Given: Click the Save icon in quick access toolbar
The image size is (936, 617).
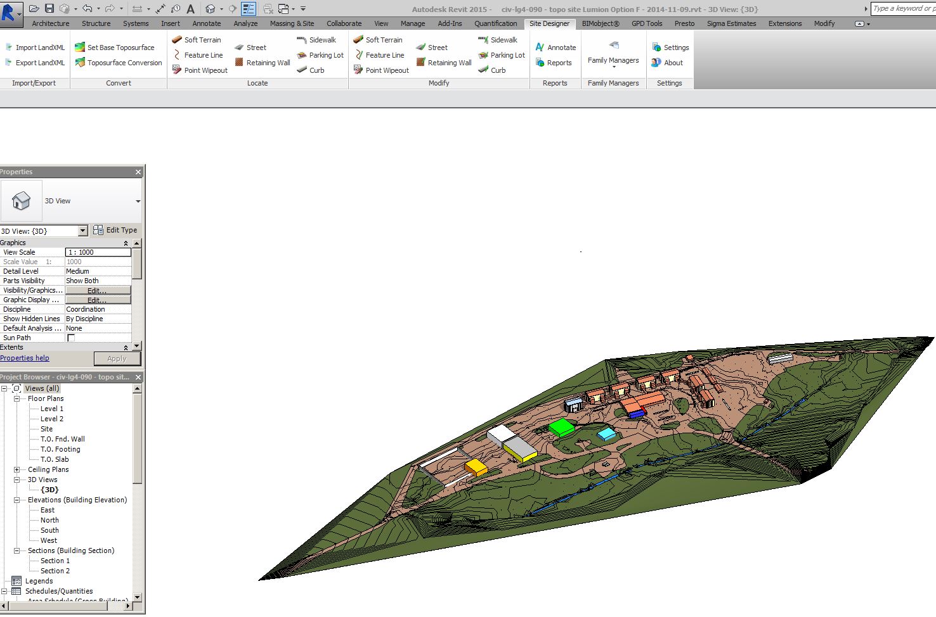Looking at the screenshot, I should tap(49, 9).
